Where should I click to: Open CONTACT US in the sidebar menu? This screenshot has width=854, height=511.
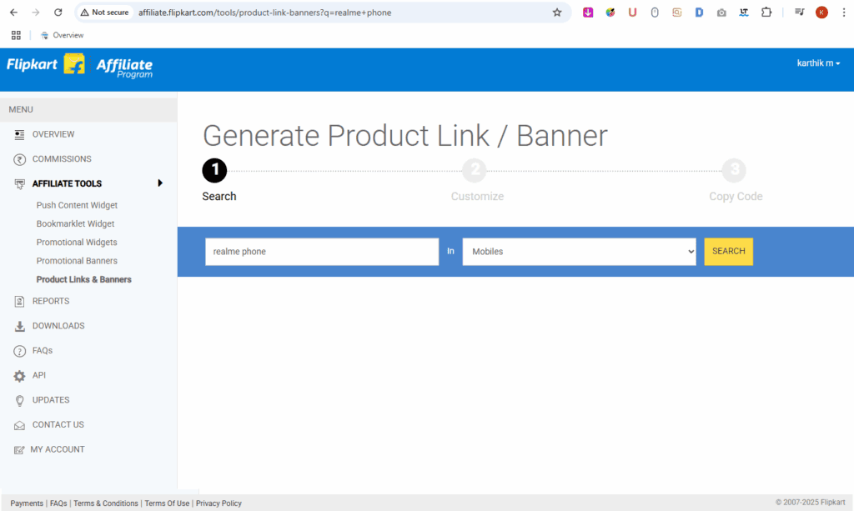58,424
